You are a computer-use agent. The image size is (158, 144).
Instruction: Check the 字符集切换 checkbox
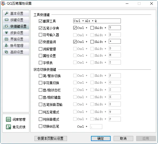pos(40,83)
